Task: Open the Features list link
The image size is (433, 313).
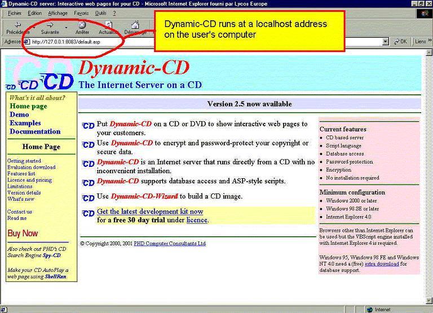Action: pyautogui.click(x=21, y=174)
